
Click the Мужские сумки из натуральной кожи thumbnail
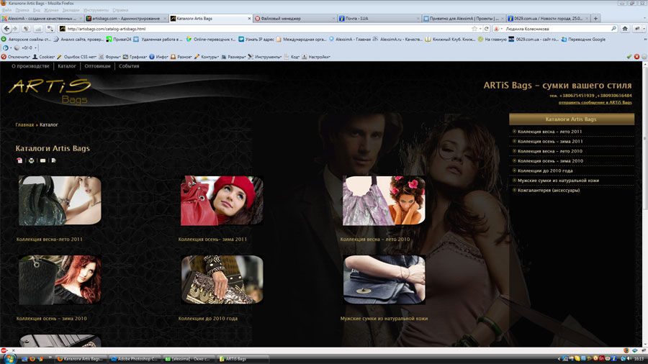(x=384, y=280)
